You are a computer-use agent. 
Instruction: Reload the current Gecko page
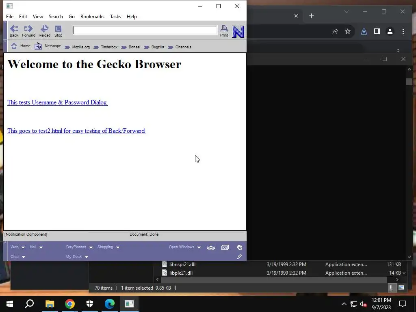click(44, 31)
